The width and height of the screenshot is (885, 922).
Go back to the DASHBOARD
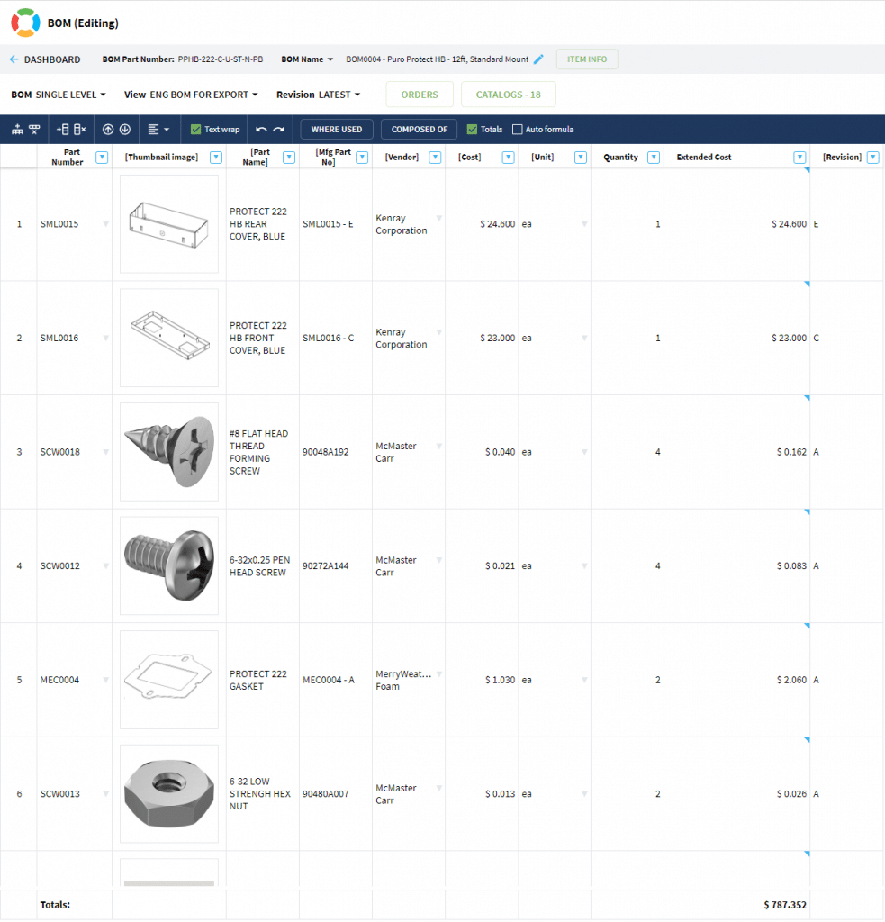click(51, 59)
